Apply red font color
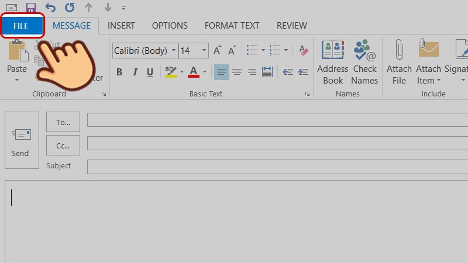This screenshot has height=263, width=468. pos(194,72)
